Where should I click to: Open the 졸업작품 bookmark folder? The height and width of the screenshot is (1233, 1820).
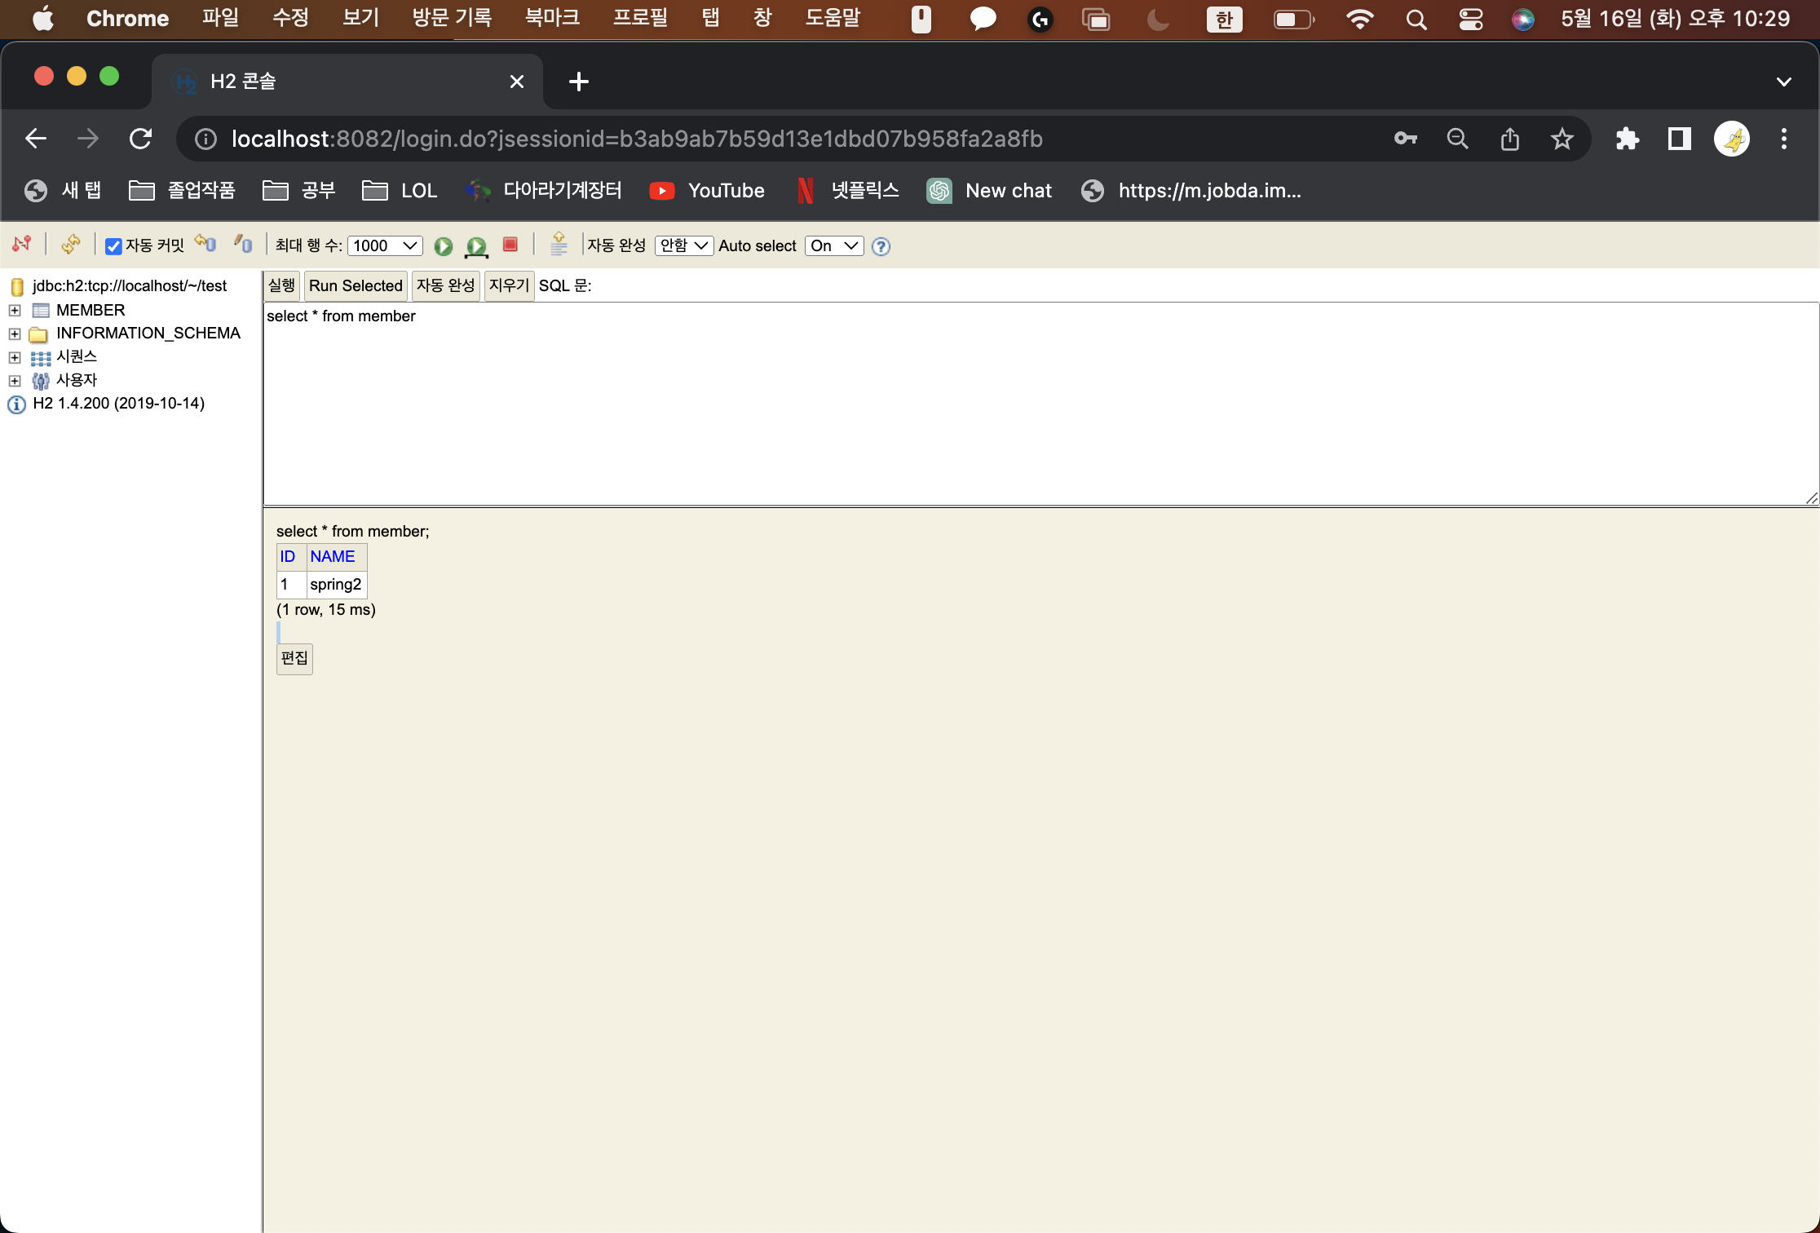pos(183,191)
